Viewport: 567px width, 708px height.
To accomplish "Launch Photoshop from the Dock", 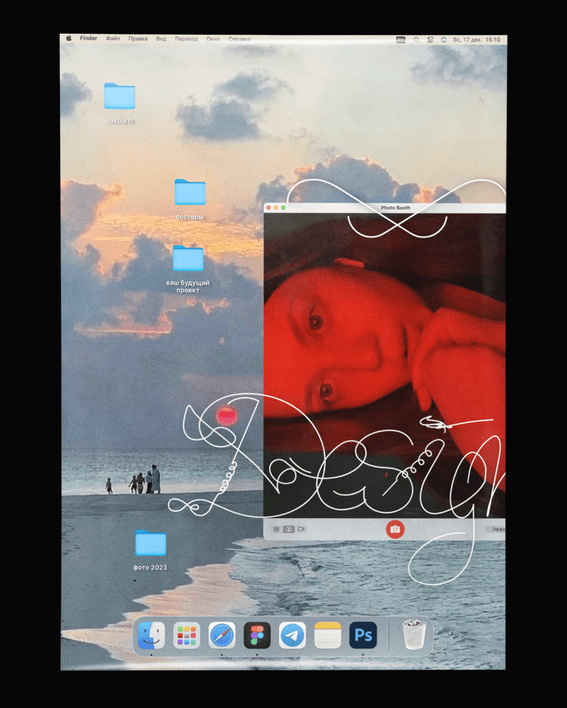I will 363,635.
